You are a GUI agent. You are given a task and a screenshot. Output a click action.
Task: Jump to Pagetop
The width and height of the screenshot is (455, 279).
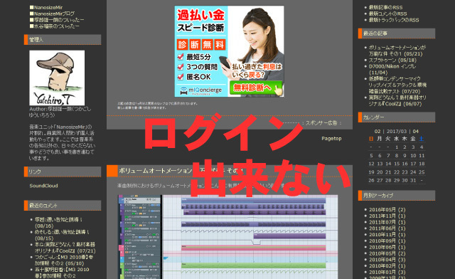pyautogui.click(x=331, y=138)
